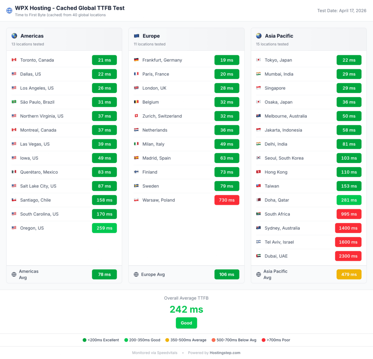
Task: Click the Netherlands row label
Action: point(155,130)
